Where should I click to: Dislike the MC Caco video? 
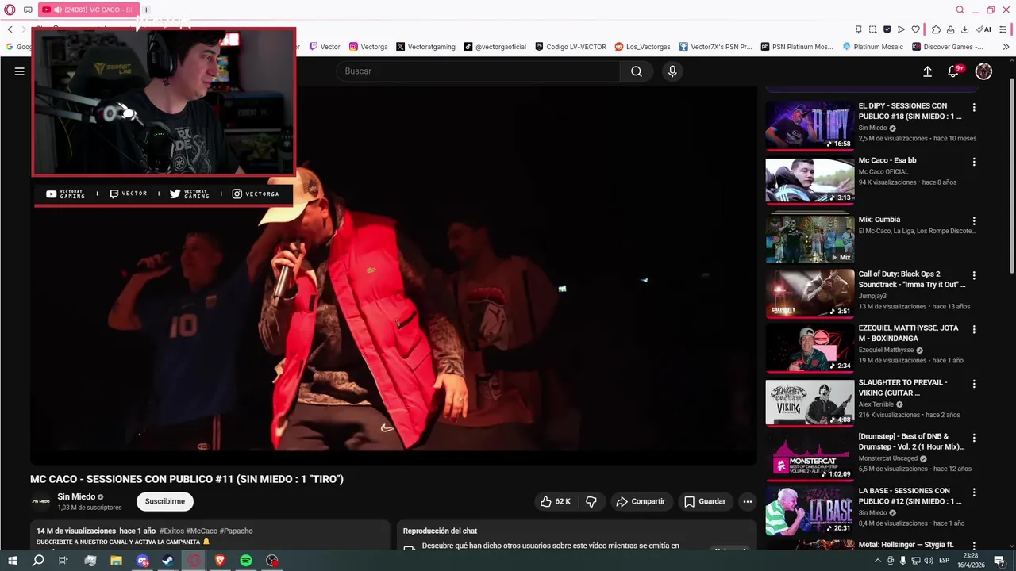(591, 501)
